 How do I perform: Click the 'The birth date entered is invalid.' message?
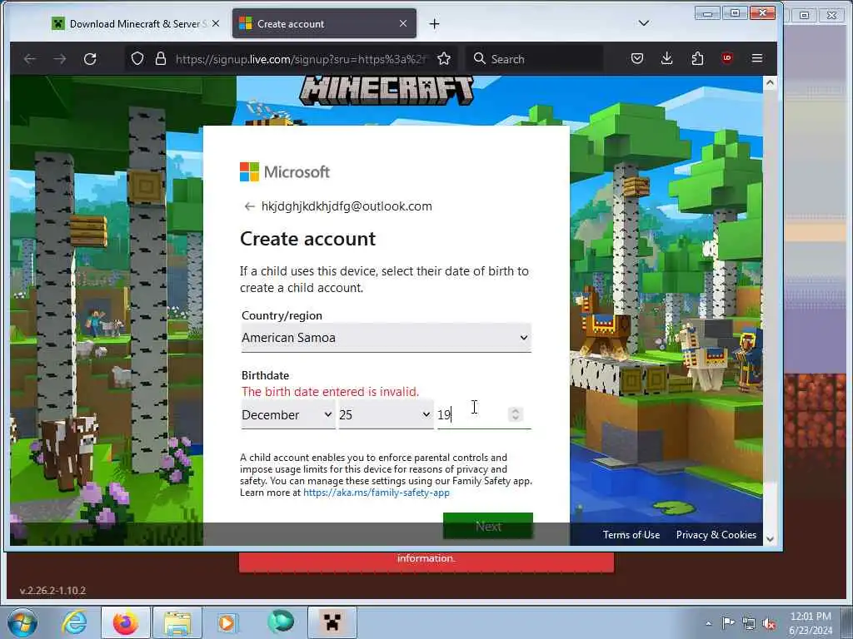click(330, 392)
